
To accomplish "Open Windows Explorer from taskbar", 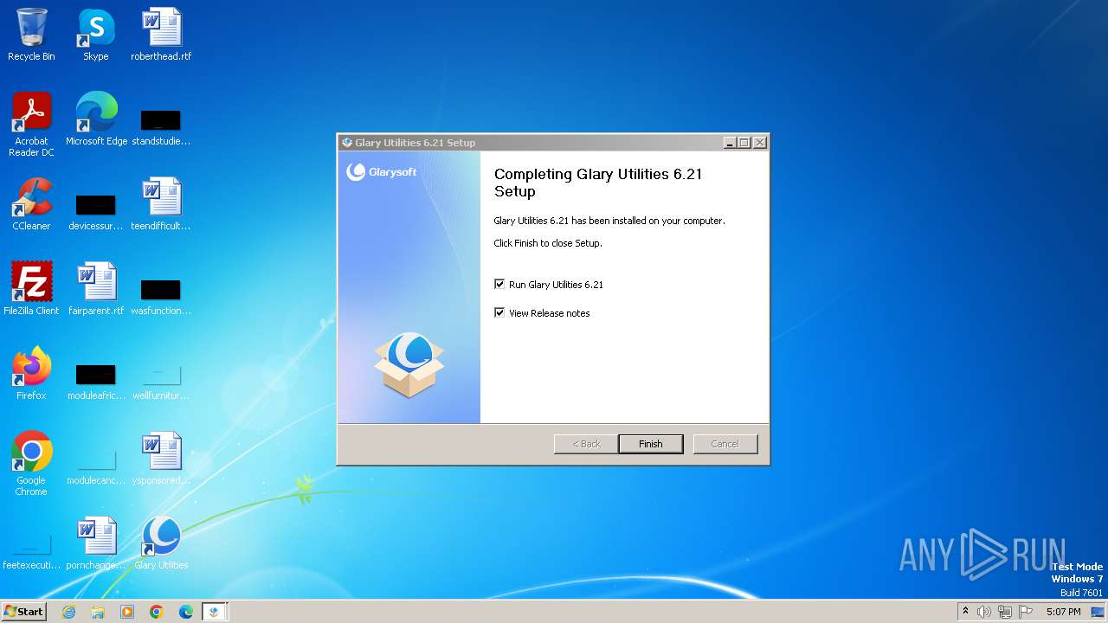I will coord(98,612).
